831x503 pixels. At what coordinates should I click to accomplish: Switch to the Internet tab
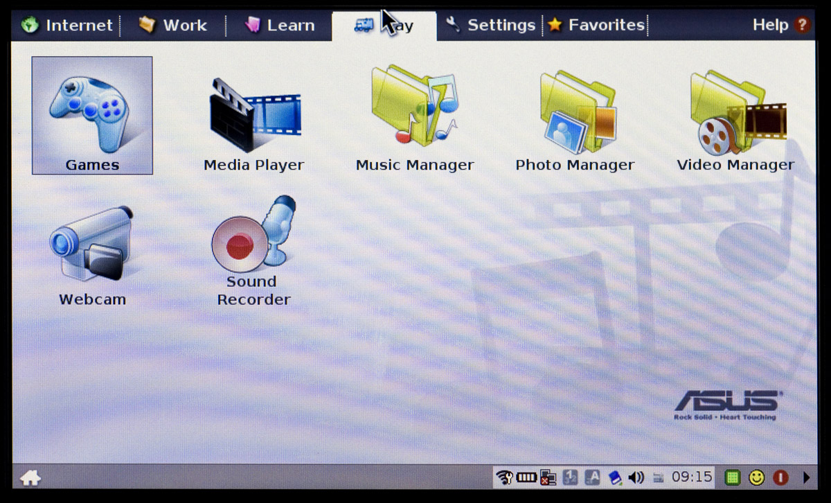(67, 26)
